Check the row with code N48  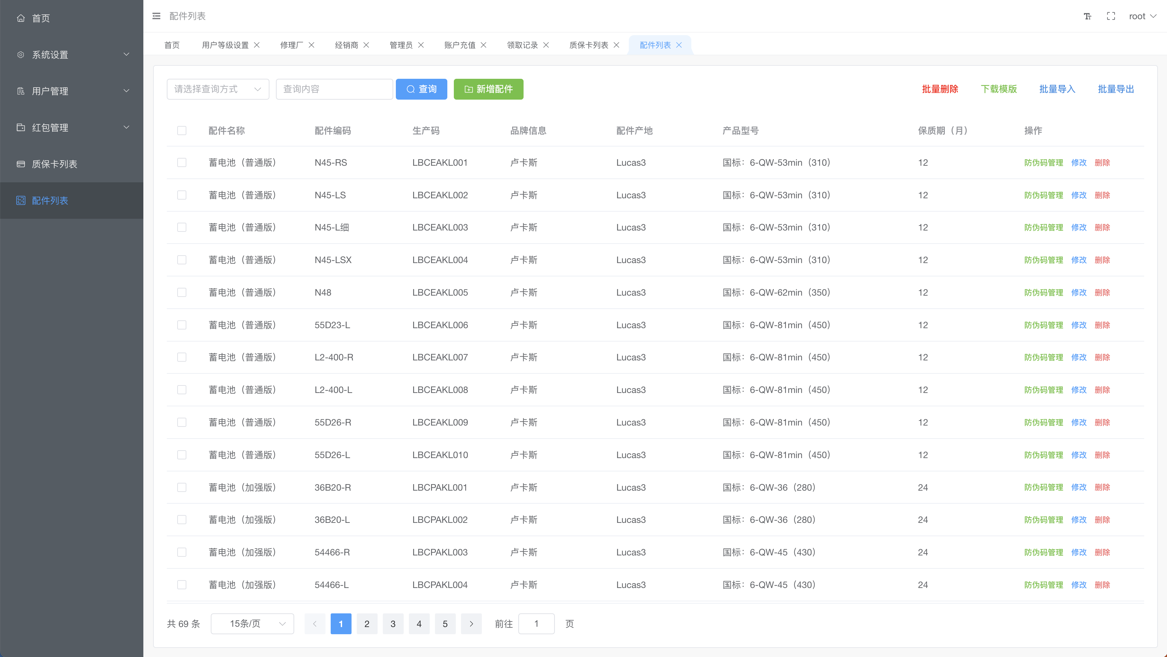[x=182, y=292]
